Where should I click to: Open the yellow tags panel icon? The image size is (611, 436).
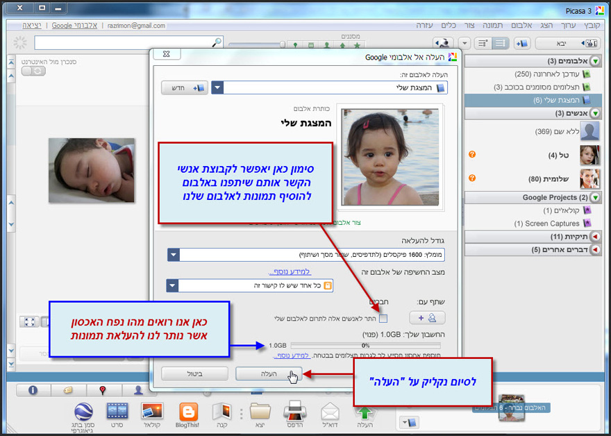[x=68, y=390]
